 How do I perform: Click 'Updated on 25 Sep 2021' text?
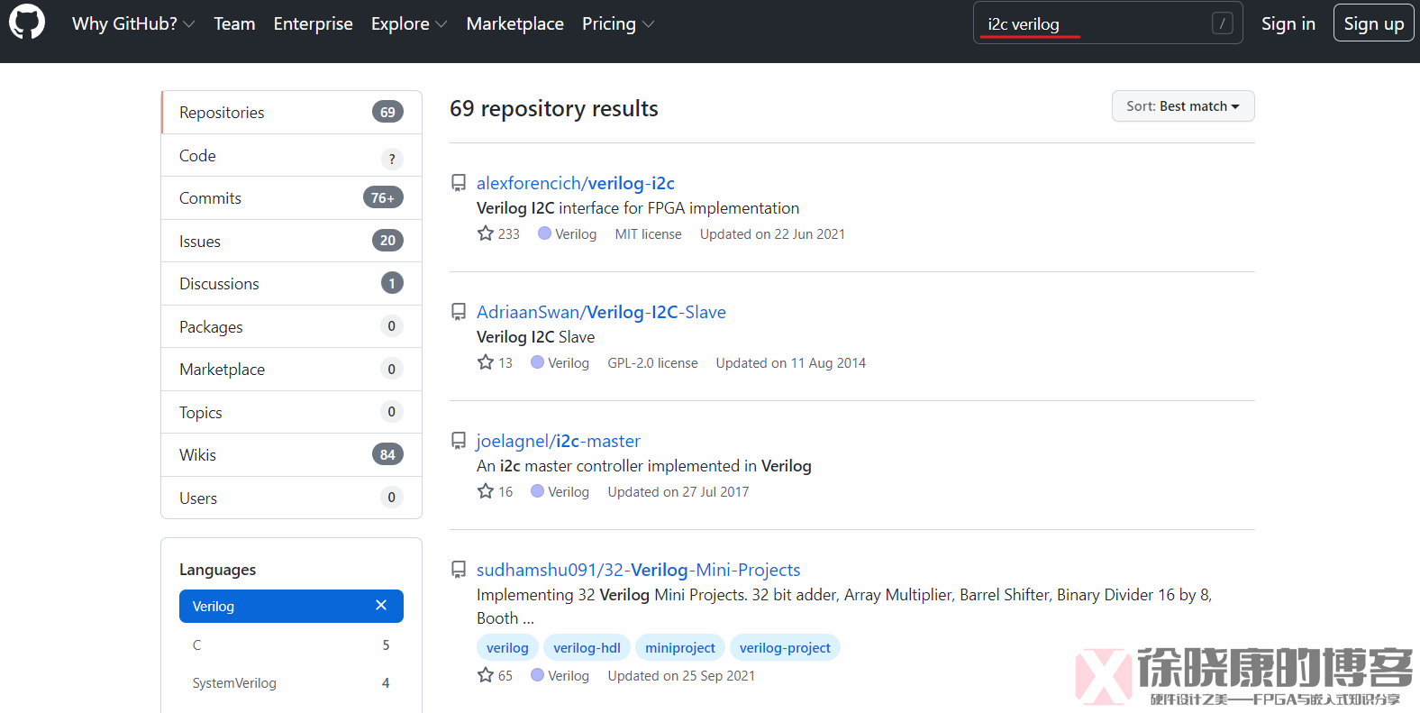(x=681, y=675)
